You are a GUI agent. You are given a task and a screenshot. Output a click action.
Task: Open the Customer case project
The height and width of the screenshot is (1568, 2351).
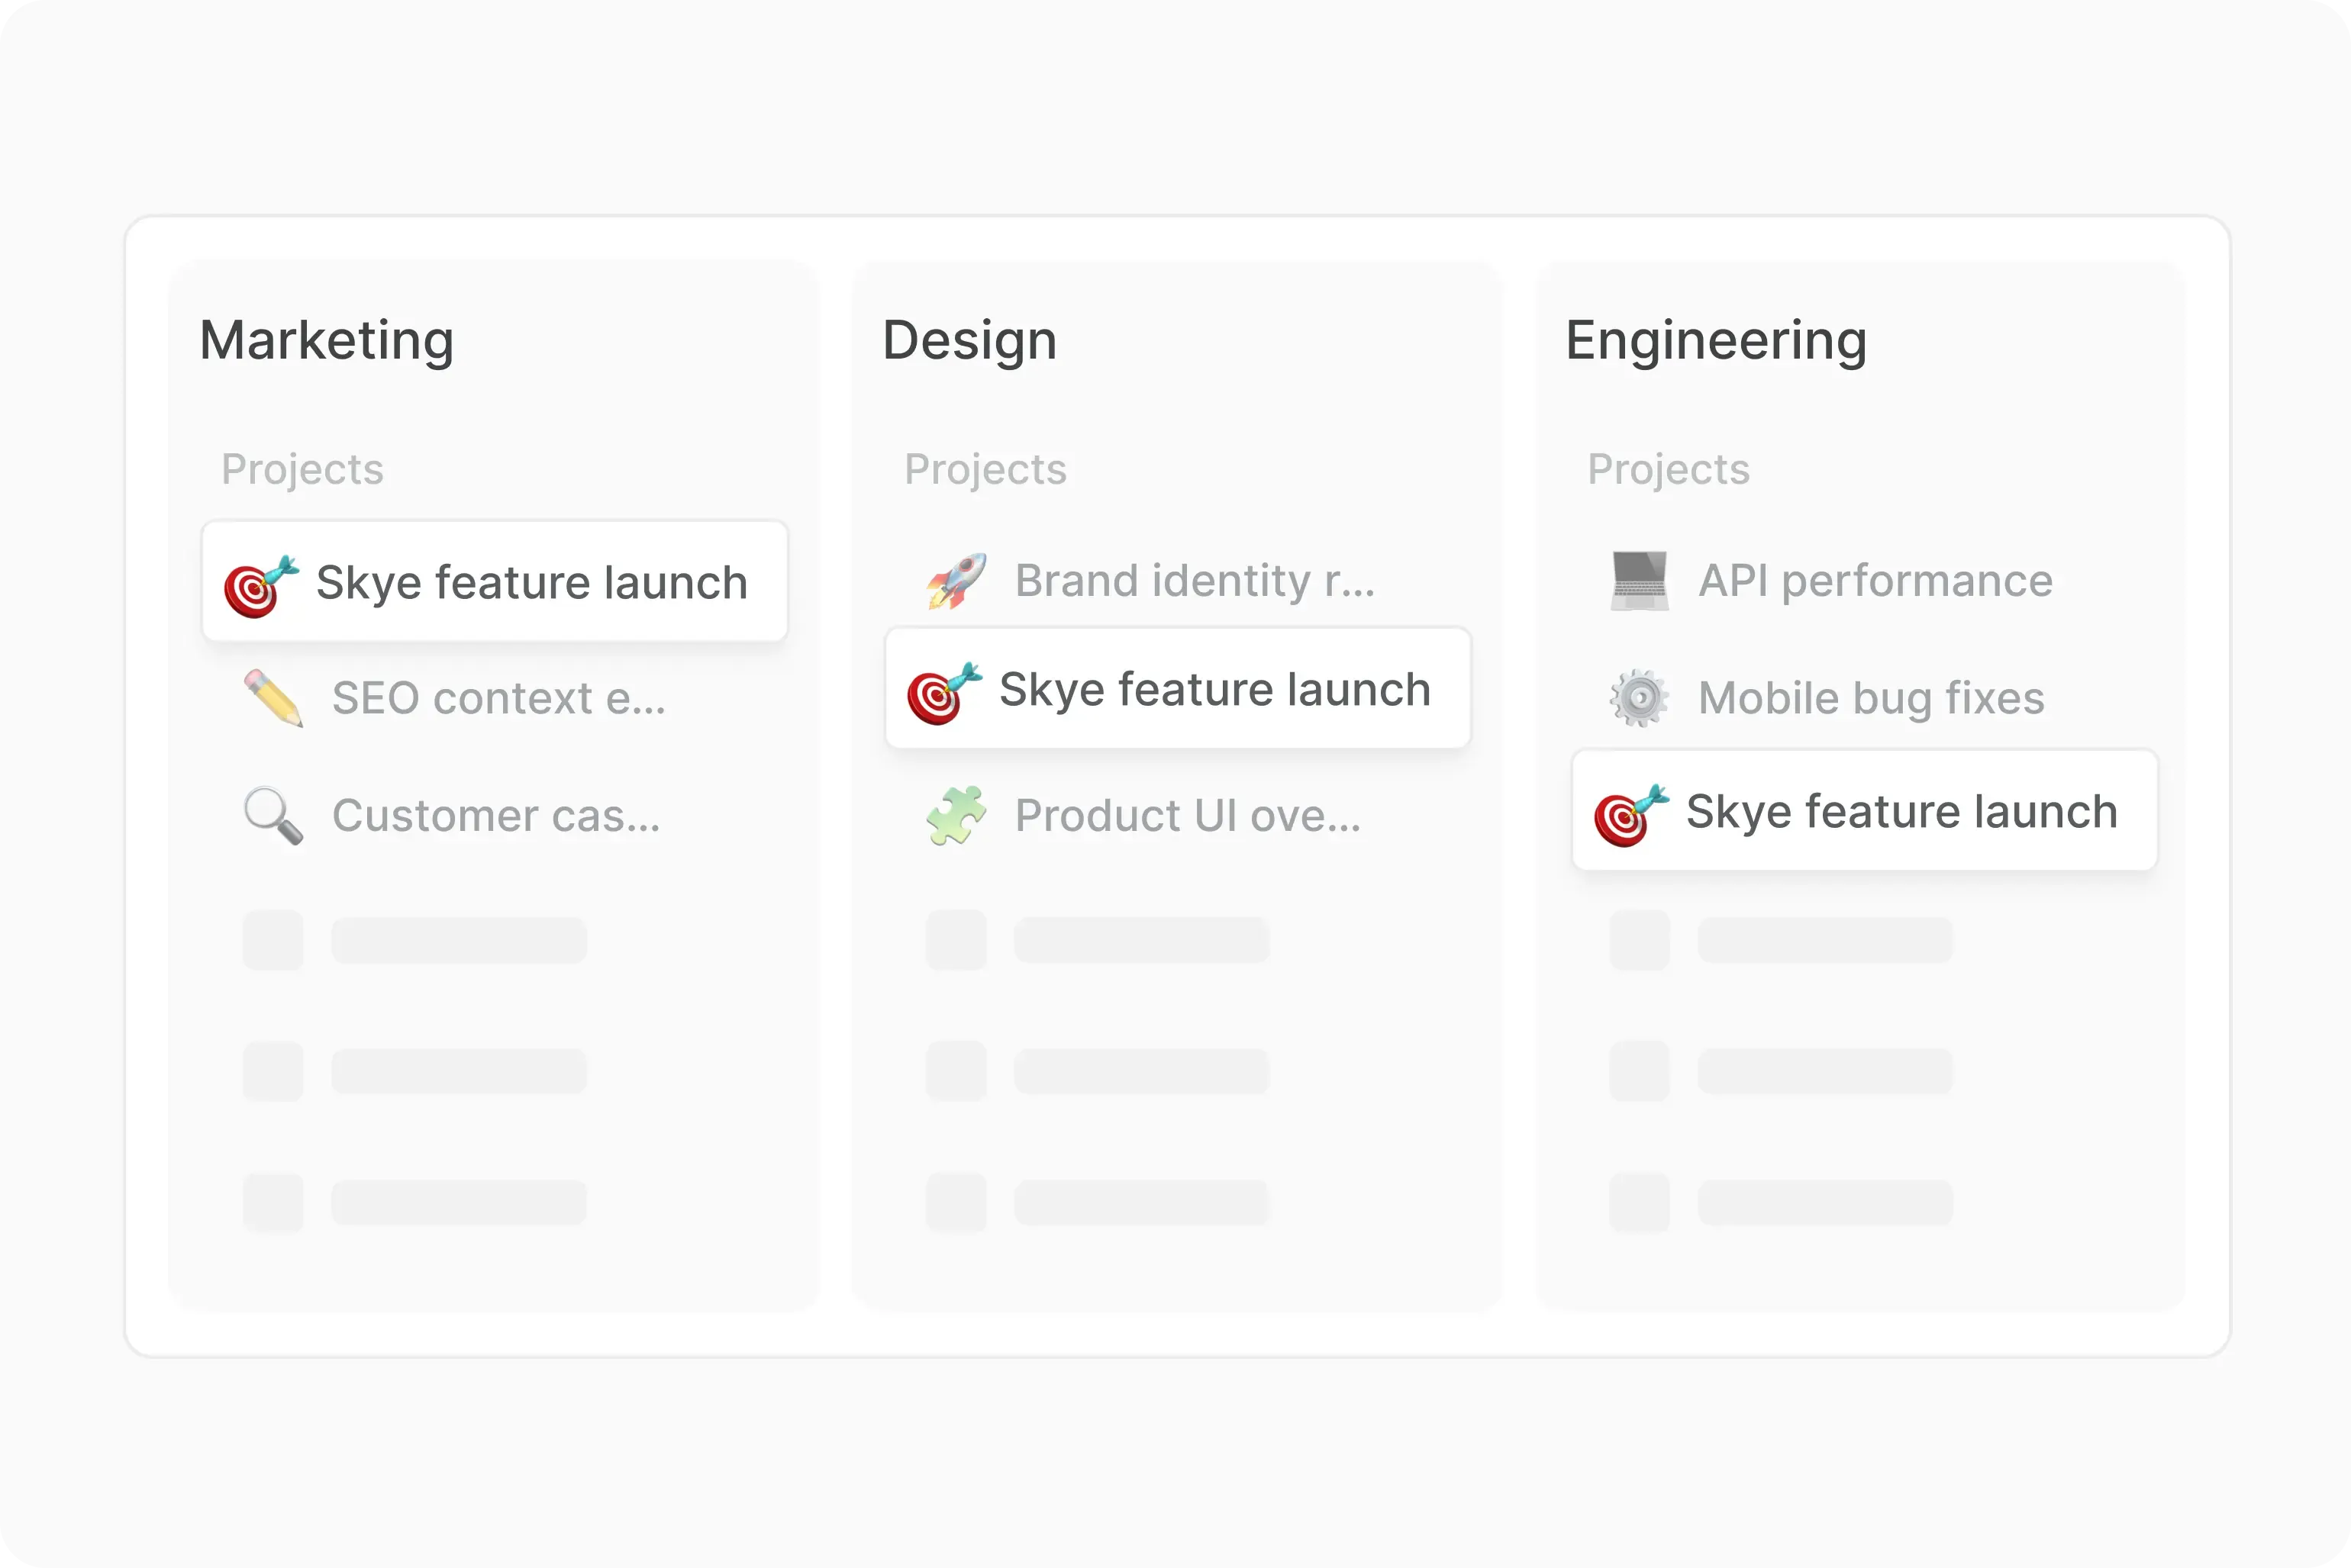[x=495, y=816]
